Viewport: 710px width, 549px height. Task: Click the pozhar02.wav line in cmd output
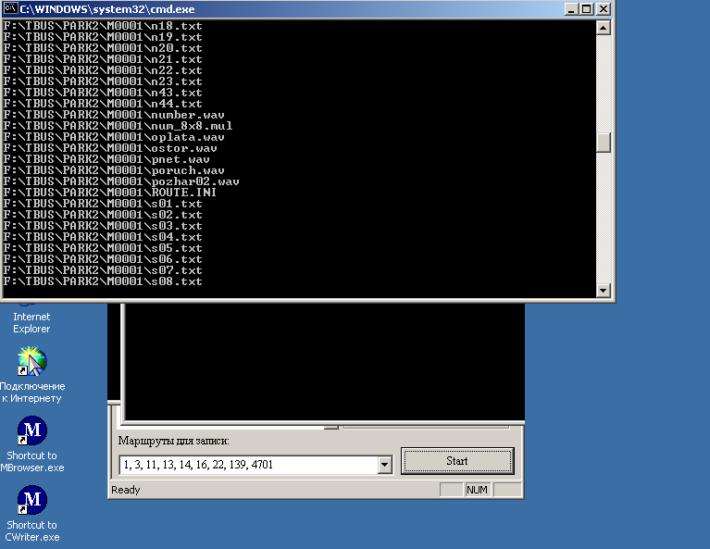[121, 181]
